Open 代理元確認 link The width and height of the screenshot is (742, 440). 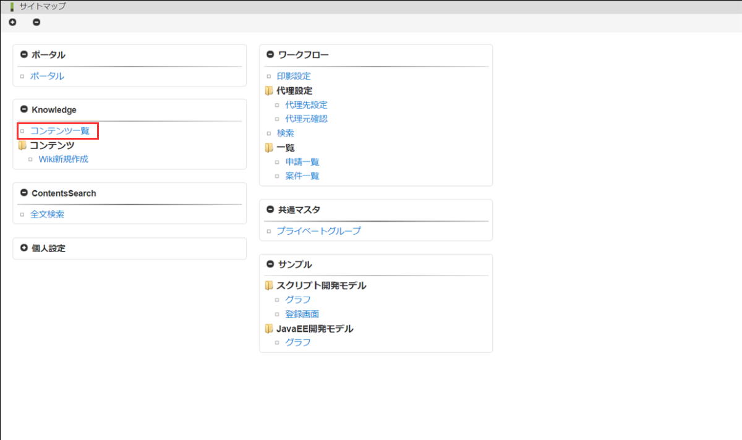[306, 119]
